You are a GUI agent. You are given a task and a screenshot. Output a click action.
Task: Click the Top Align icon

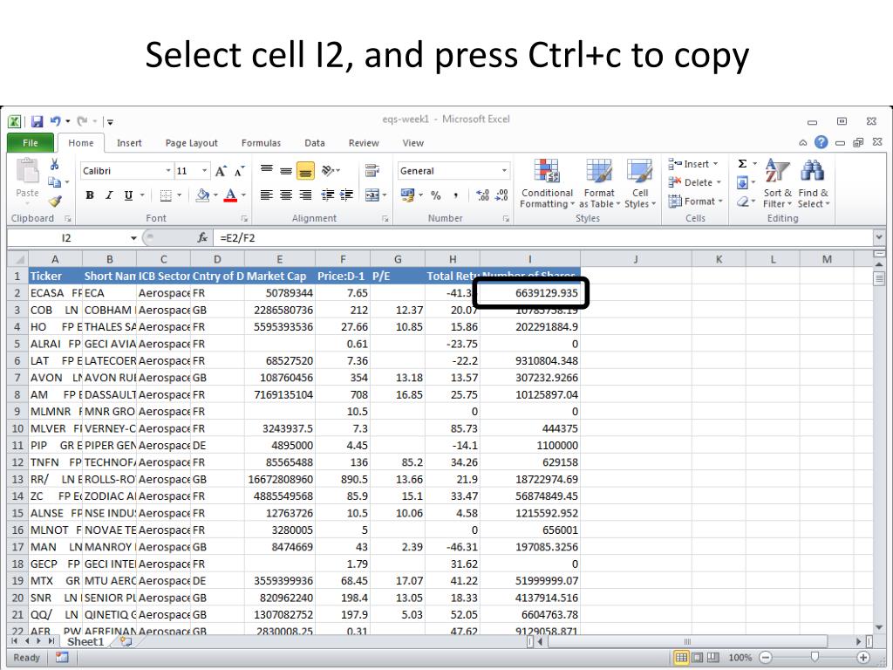(x=267, y=170)
